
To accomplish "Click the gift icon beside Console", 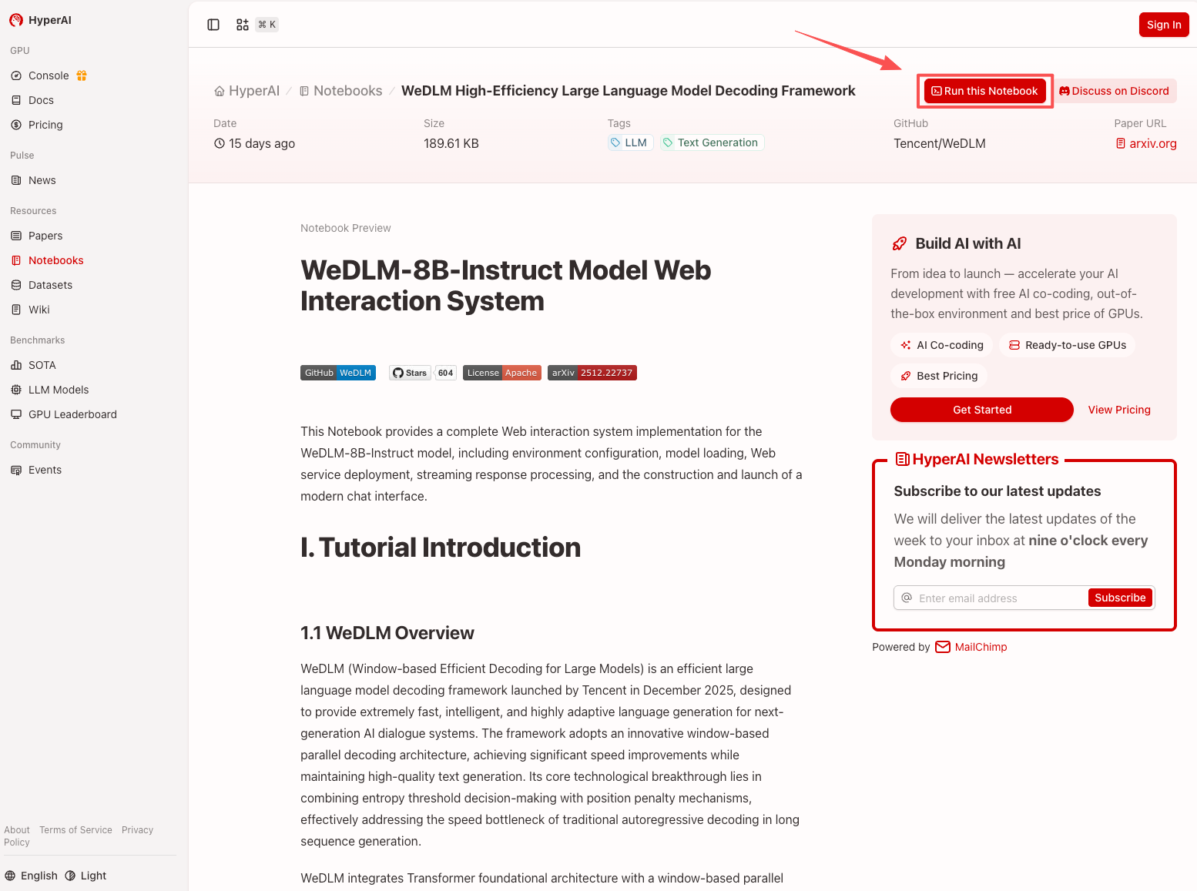I will tap(82, 75).
